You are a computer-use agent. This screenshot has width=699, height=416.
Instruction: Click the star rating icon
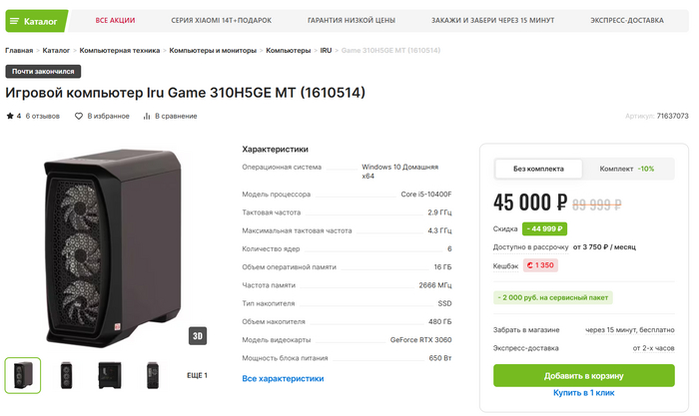click(x=10, y=116)
